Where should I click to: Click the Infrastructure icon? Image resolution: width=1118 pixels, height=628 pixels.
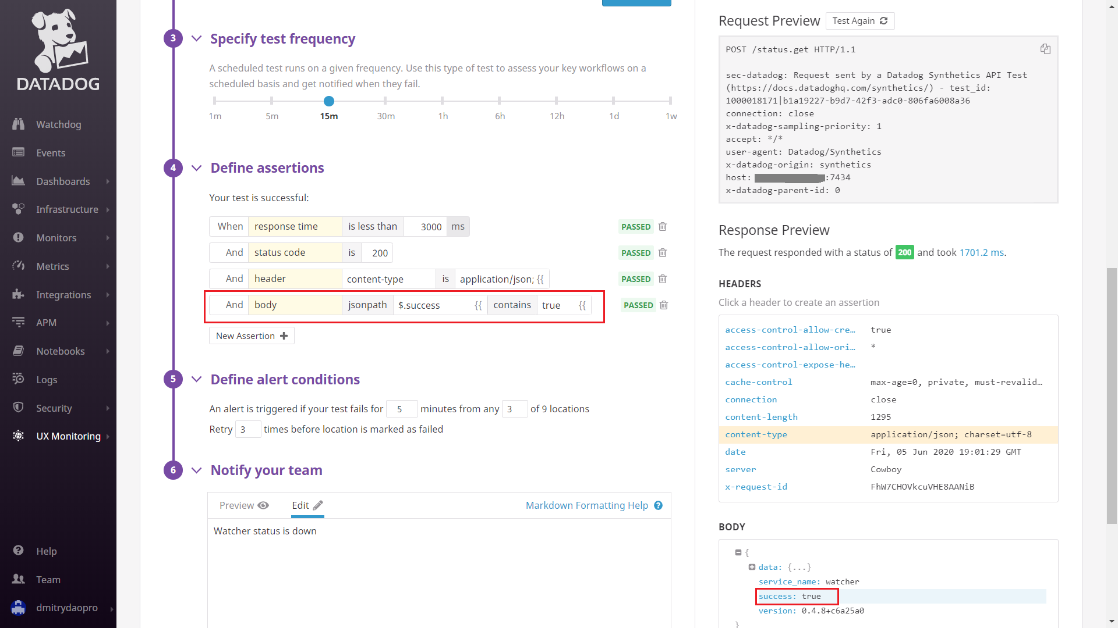pos(19,209)
